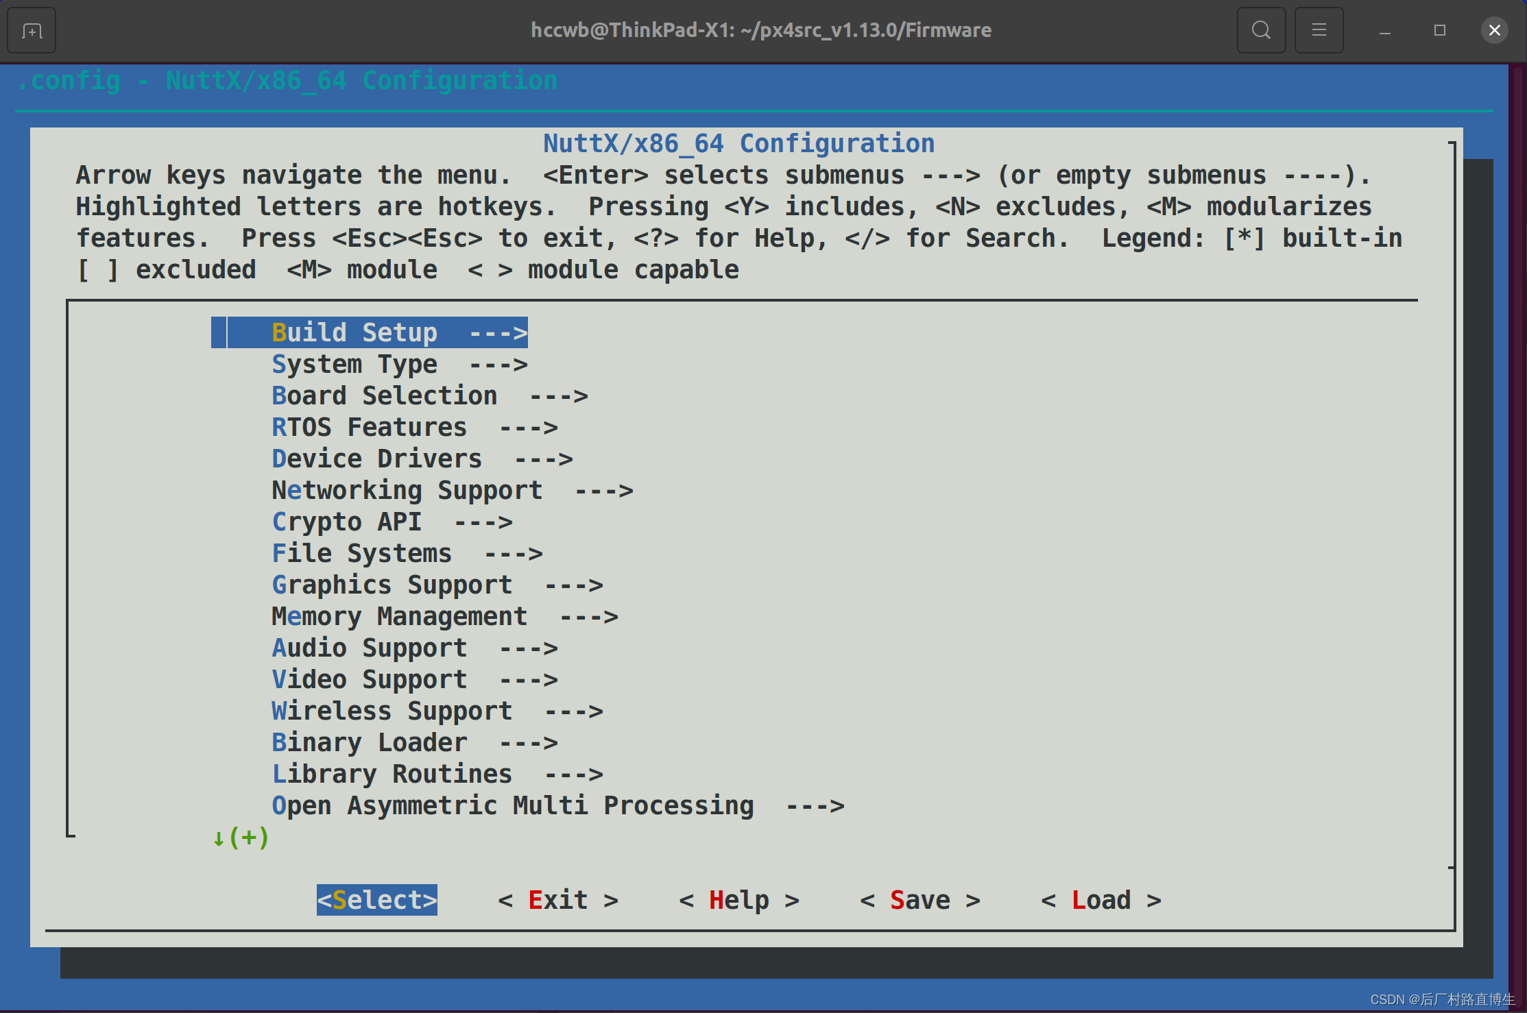1527x1013 pixels.
Task: Select the File Systems entry
Action: [x=407, y=554]
